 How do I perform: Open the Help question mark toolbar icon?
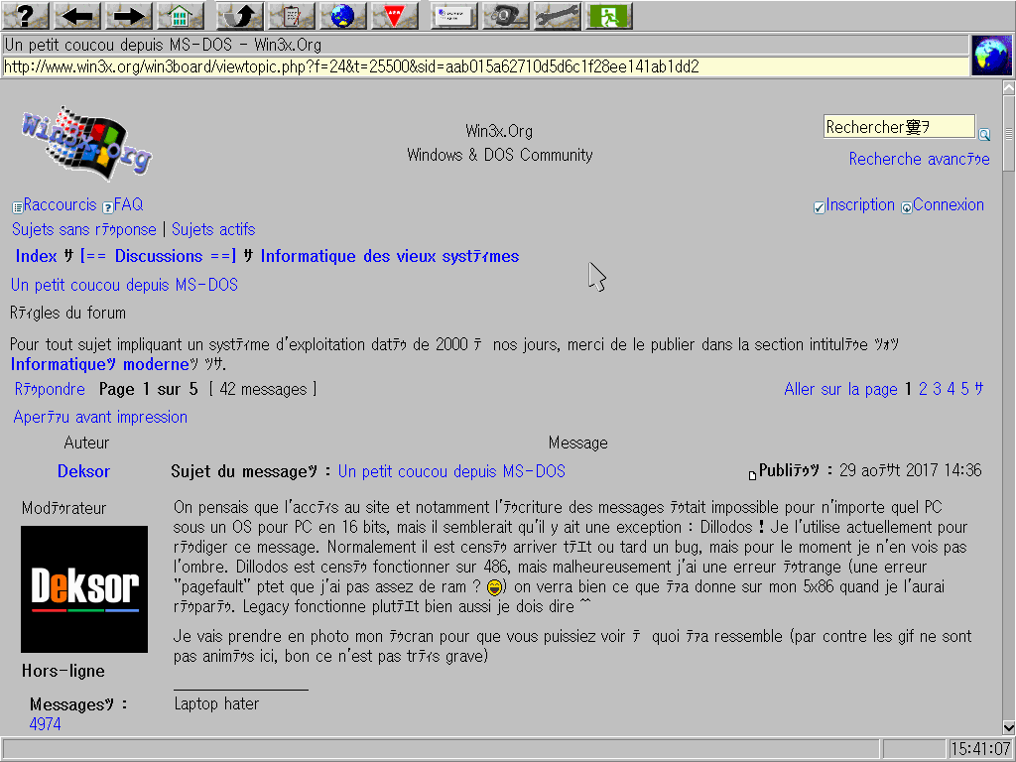[25, 16]
